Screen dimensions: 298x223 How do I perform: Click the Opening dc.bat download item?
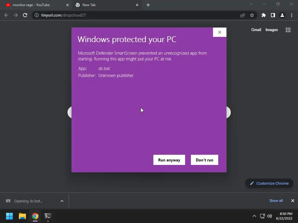pos(29,201)
